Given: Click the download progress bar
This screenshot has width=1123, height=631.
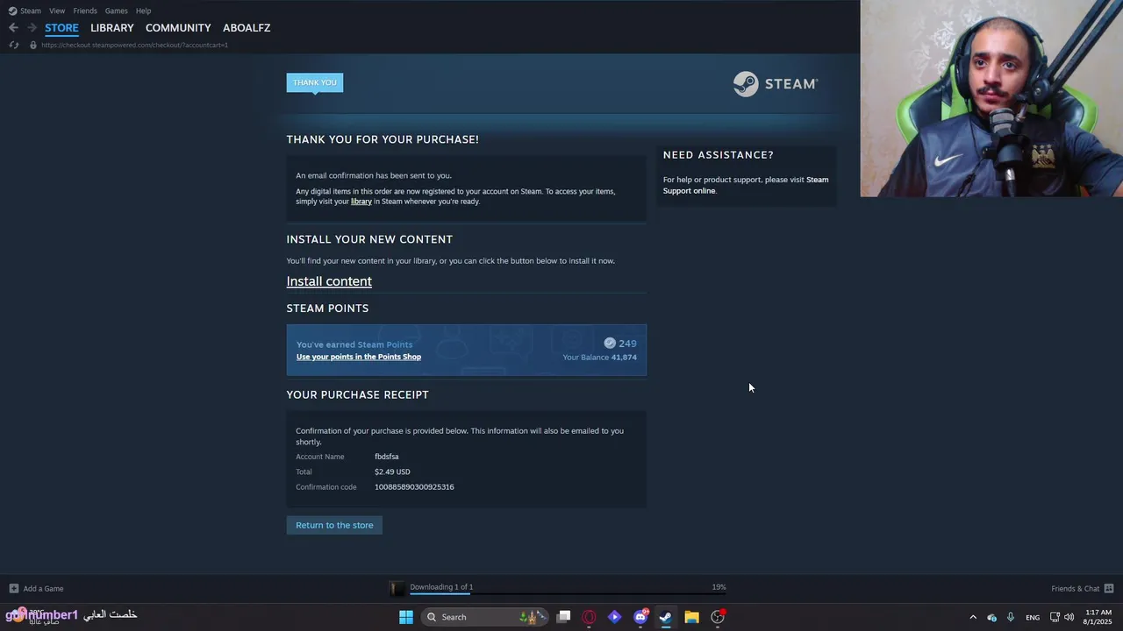Looking at the screenshot, I should 568,594.
